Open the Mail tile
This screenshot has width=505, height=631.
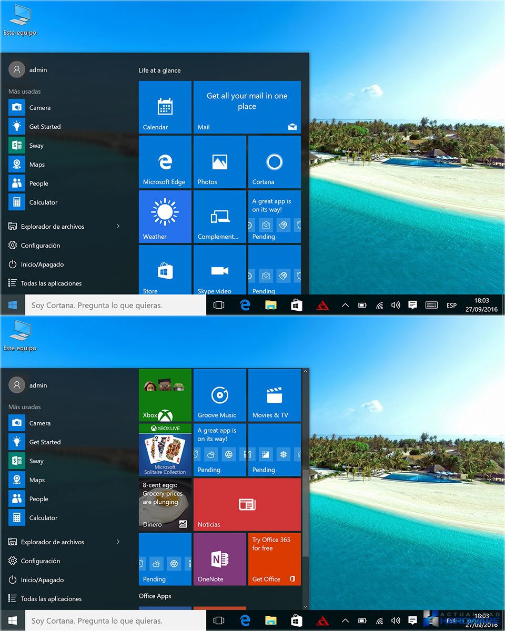(x=247, y=107)
